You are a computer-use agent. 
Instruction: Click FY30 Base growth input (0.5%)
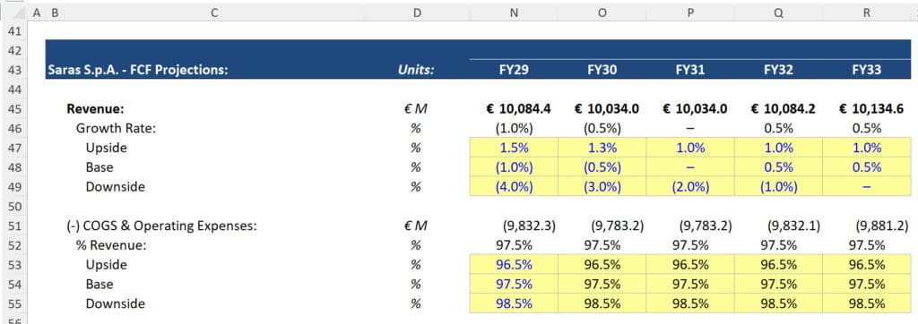pyautogui.click(x=602, y=167)
